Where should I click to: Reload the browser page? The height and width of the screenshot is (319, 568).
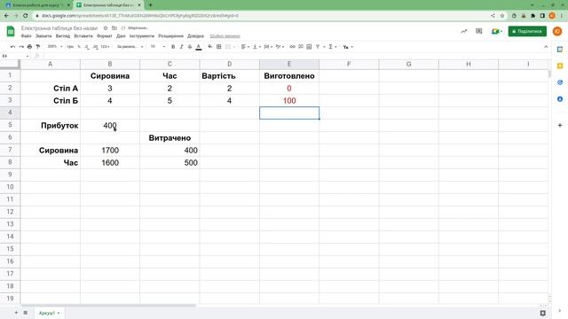pos(25,16)
